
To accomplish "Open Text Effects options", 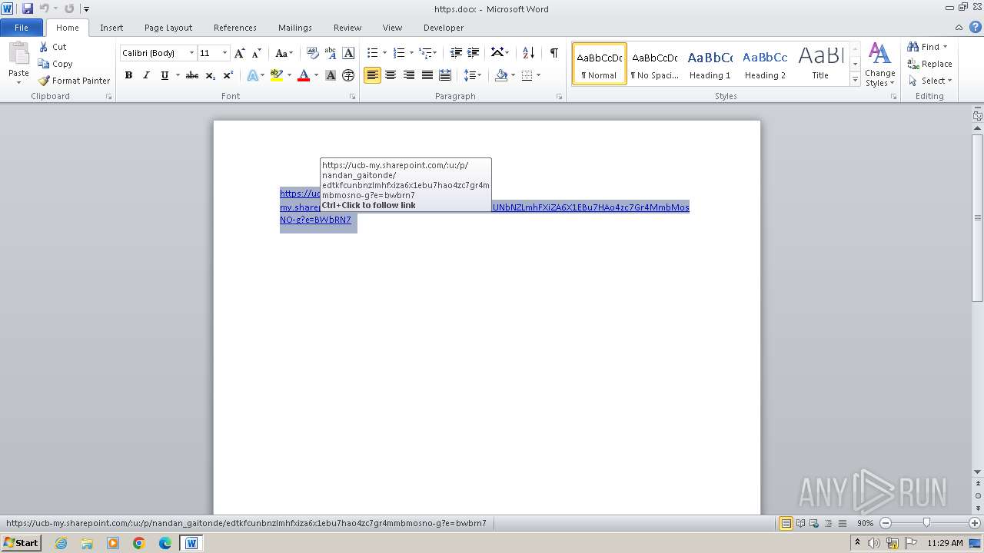I will (255, 75).
